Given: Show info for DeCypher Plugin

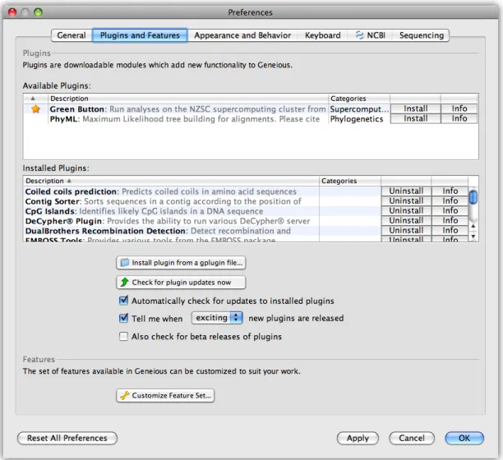Looking at the screenshot, I should [x=450, y=220].
